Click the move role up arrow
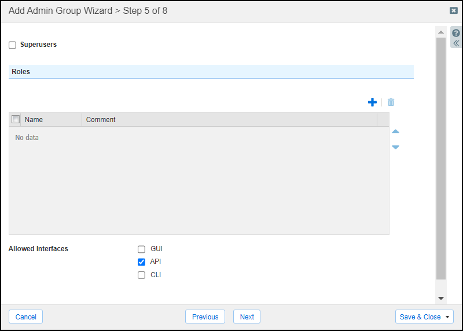 click(395, 131)
